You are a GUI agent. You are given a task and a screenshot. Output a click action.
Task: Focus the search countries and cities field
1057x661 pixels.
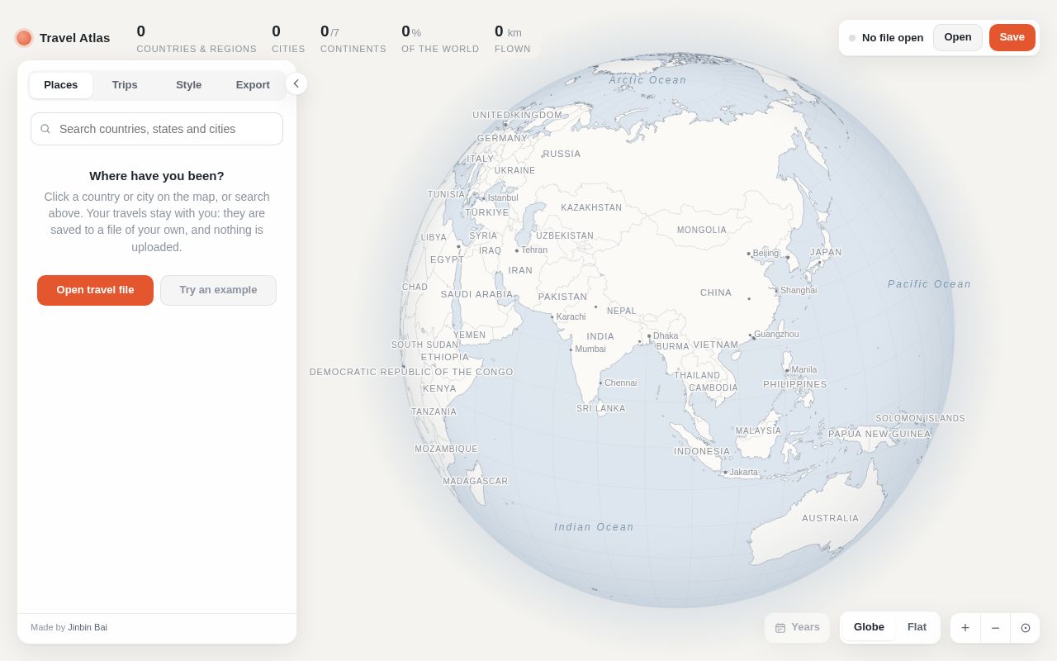(x=157, y=129)
